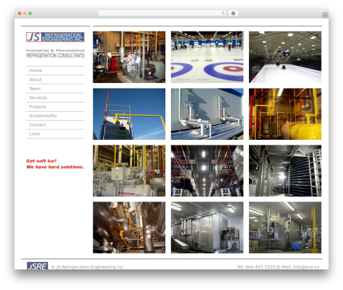View the stainless freezer enclosure photo

[207, 228]
